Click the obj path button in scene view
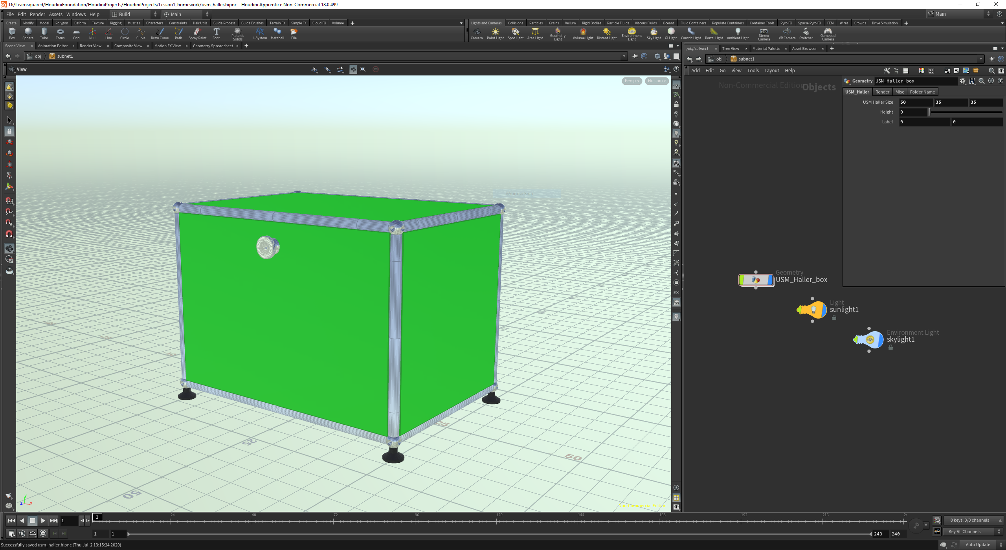The height and width of the screenshot is (550, 1006). point(34,56)
